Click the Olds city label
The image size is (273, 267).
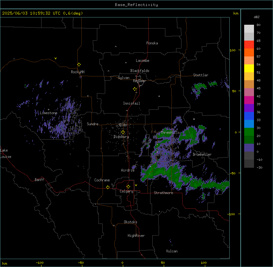pos(123,125)
